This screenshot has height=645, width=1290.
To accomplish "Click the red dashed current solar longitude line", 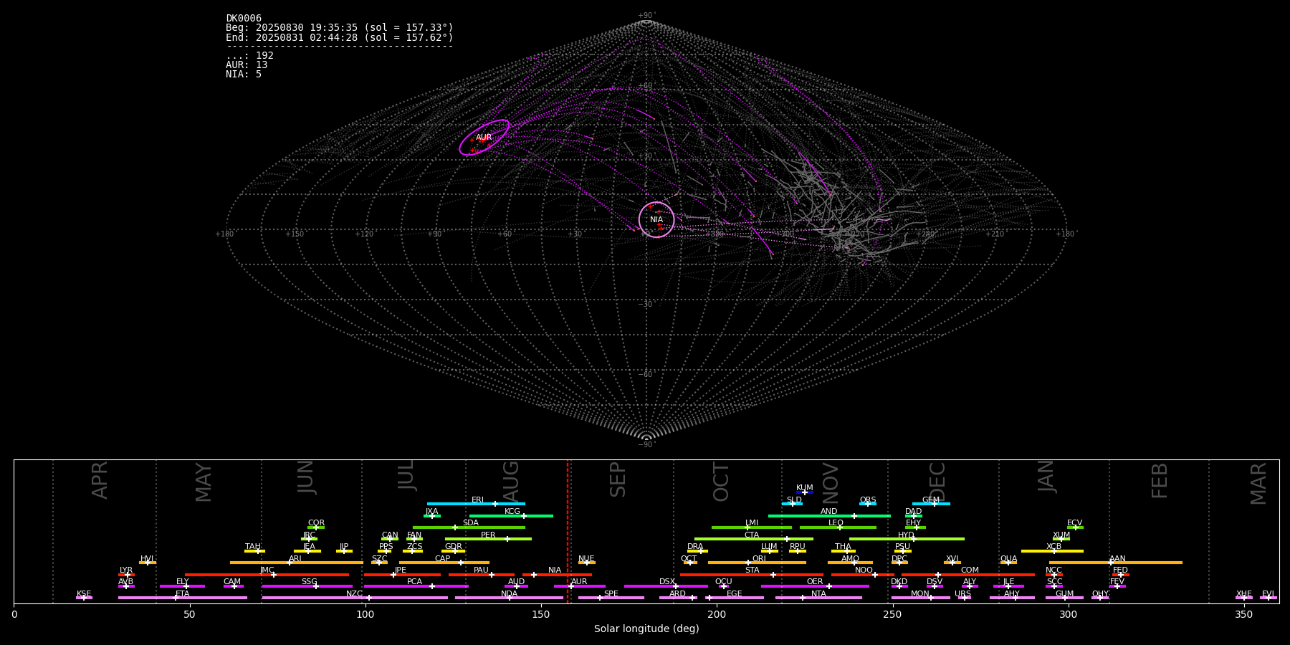I will 568,531.
